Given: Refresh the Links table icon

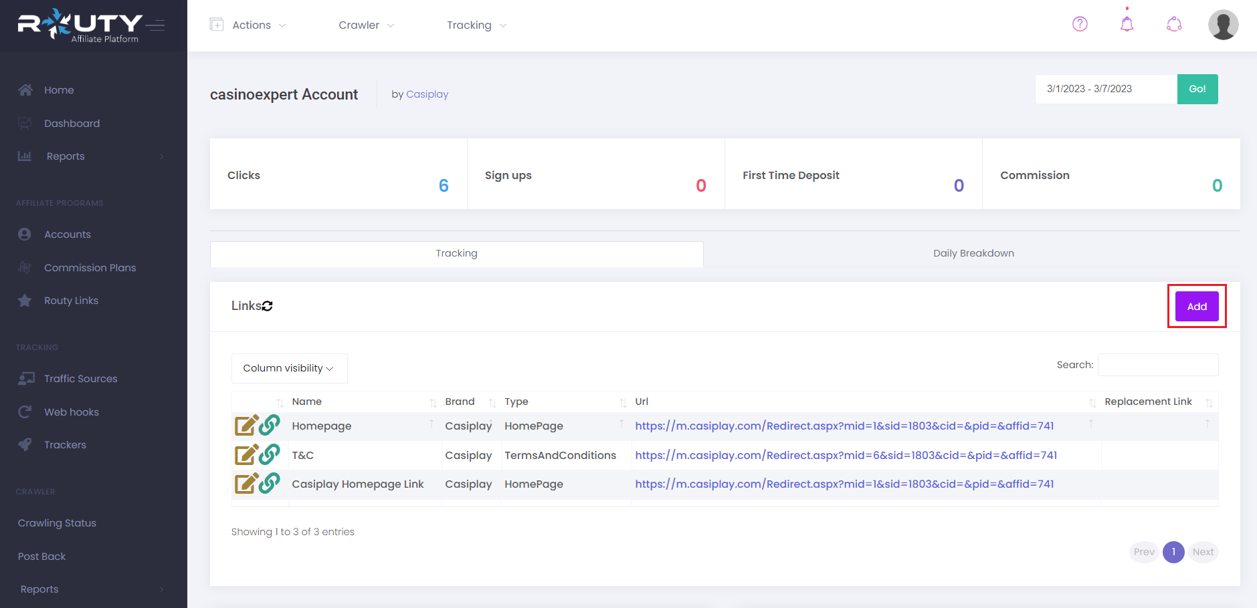Looking at the screenshot, I should 268,306.
